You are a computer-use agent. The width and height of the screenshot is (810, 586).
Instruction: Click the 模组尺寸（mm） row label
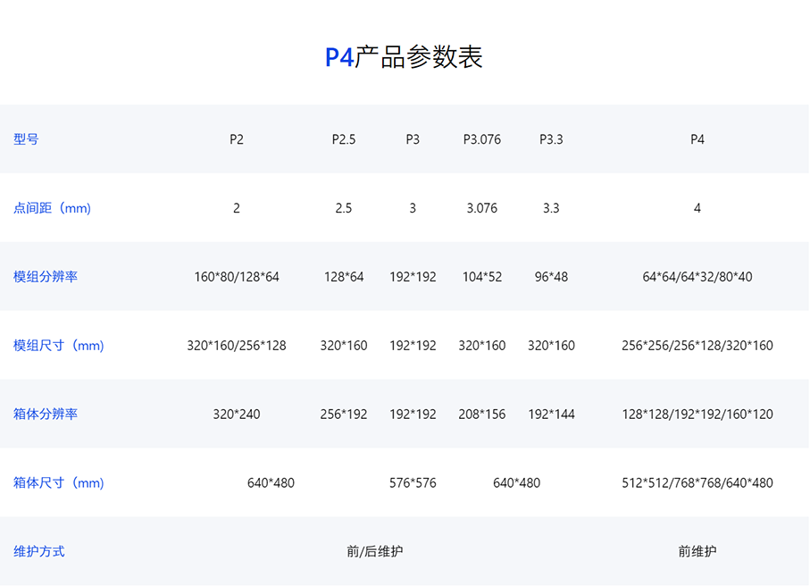58,346
